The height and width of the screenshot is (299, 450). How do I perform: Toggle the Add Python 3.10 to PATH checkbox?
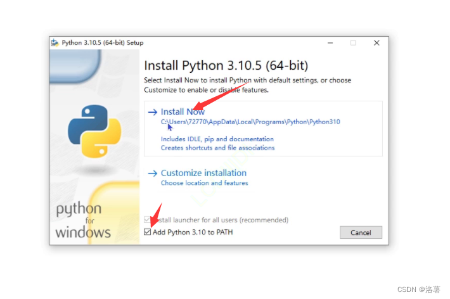(147, 232)
